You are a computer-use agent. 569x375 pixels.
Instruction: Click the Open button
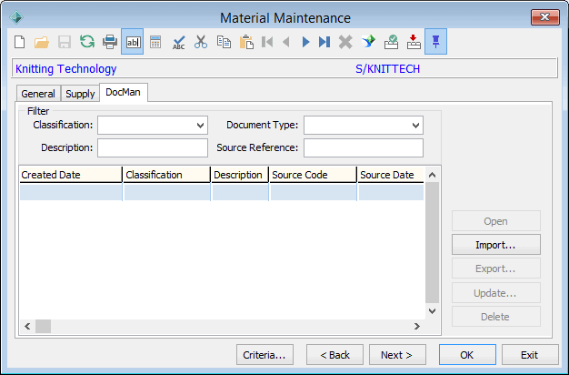[496, 221]
